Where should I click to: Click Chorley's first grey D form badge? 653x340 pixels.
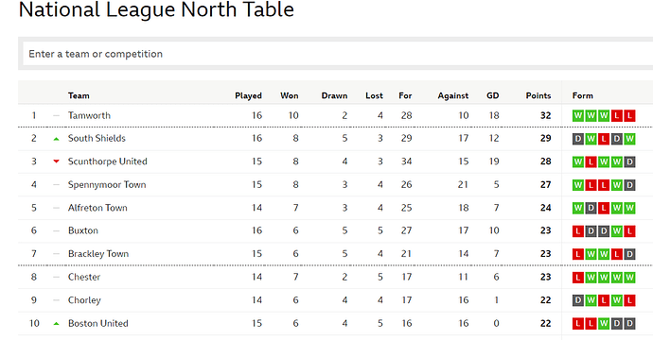578,300
